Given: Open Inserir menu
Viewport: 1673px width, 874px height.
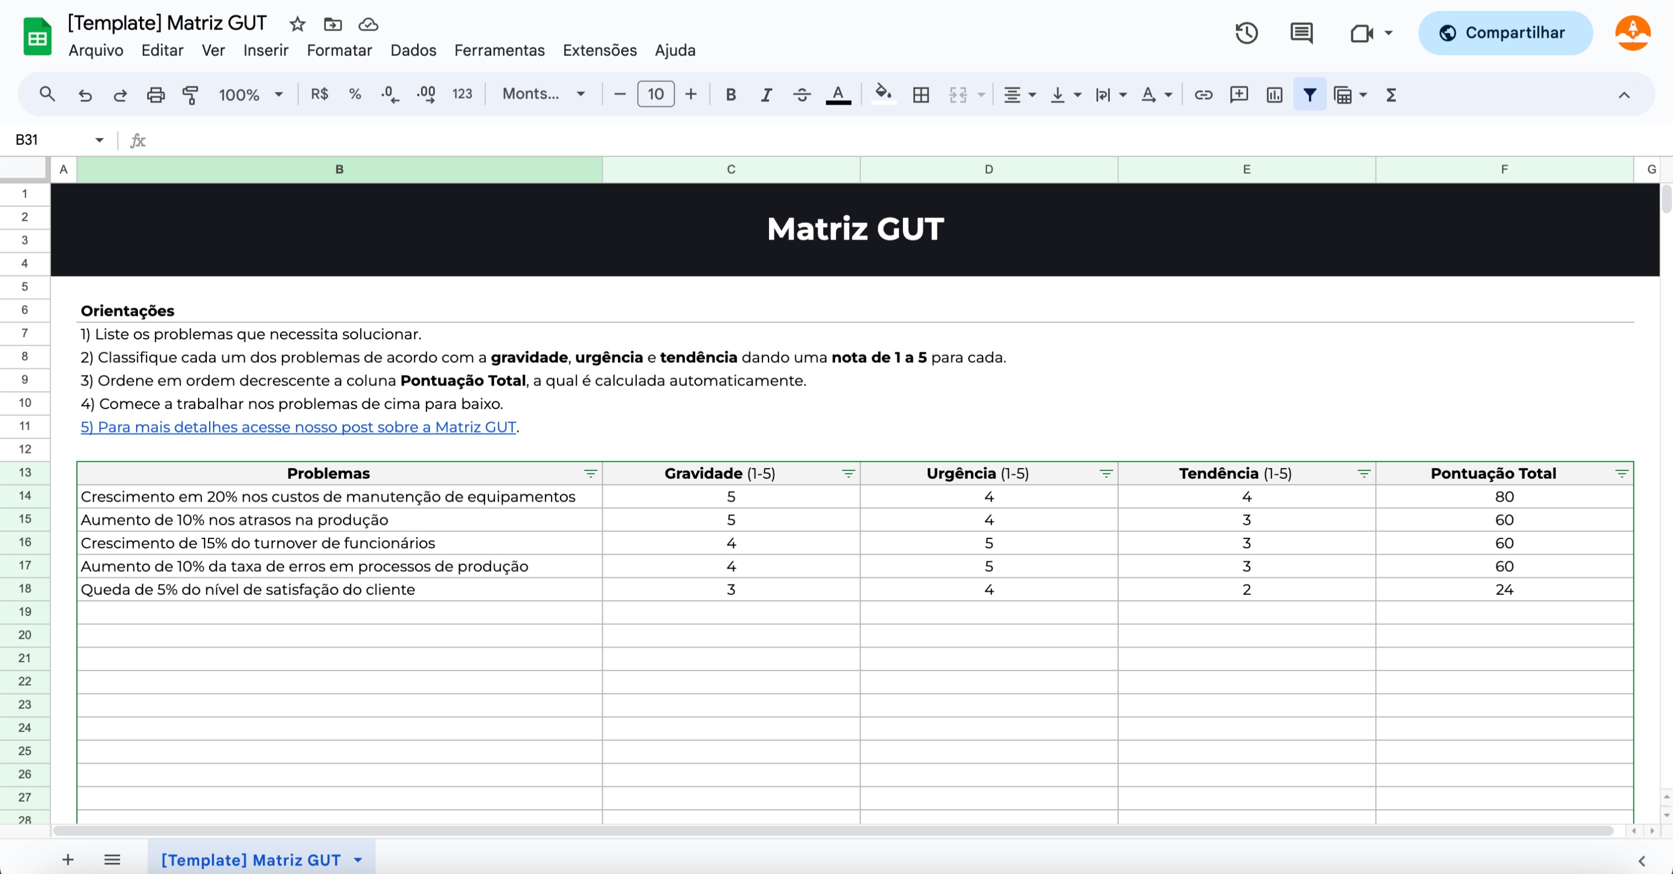Looking at the screenshot, I should click(265, 50).
